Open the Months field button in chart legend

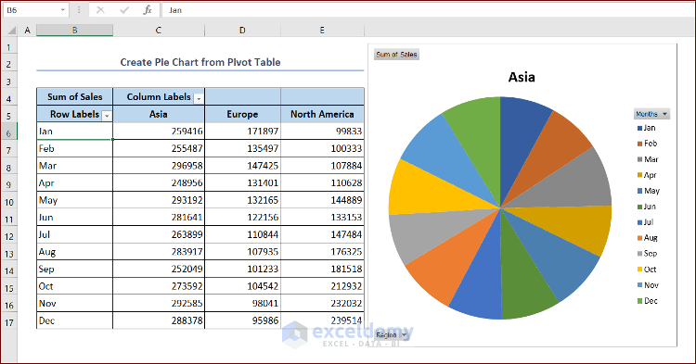pos(651,114)
